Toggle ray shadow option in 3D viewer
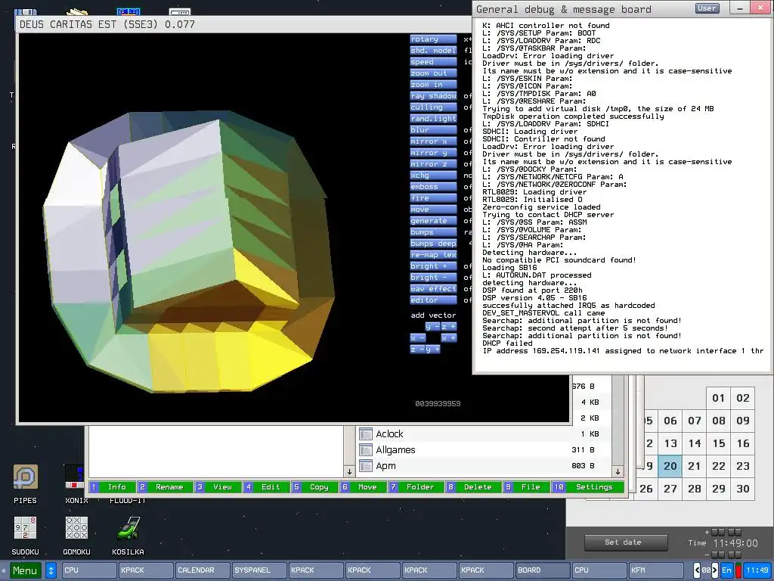The image size is (774, 581). point(433,96)
